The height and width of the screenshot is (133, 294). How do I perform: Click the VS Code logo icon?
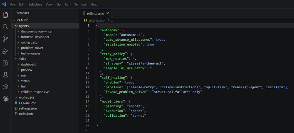tap(4, 4)
